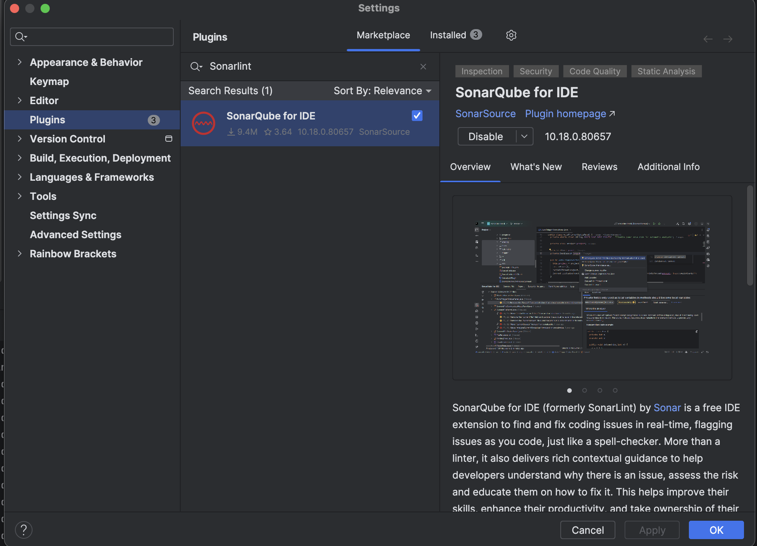The height and width of the screenshot is (546, 757).
Task: Show the third screenshot via carousel dot
Action: pos(600,391)
